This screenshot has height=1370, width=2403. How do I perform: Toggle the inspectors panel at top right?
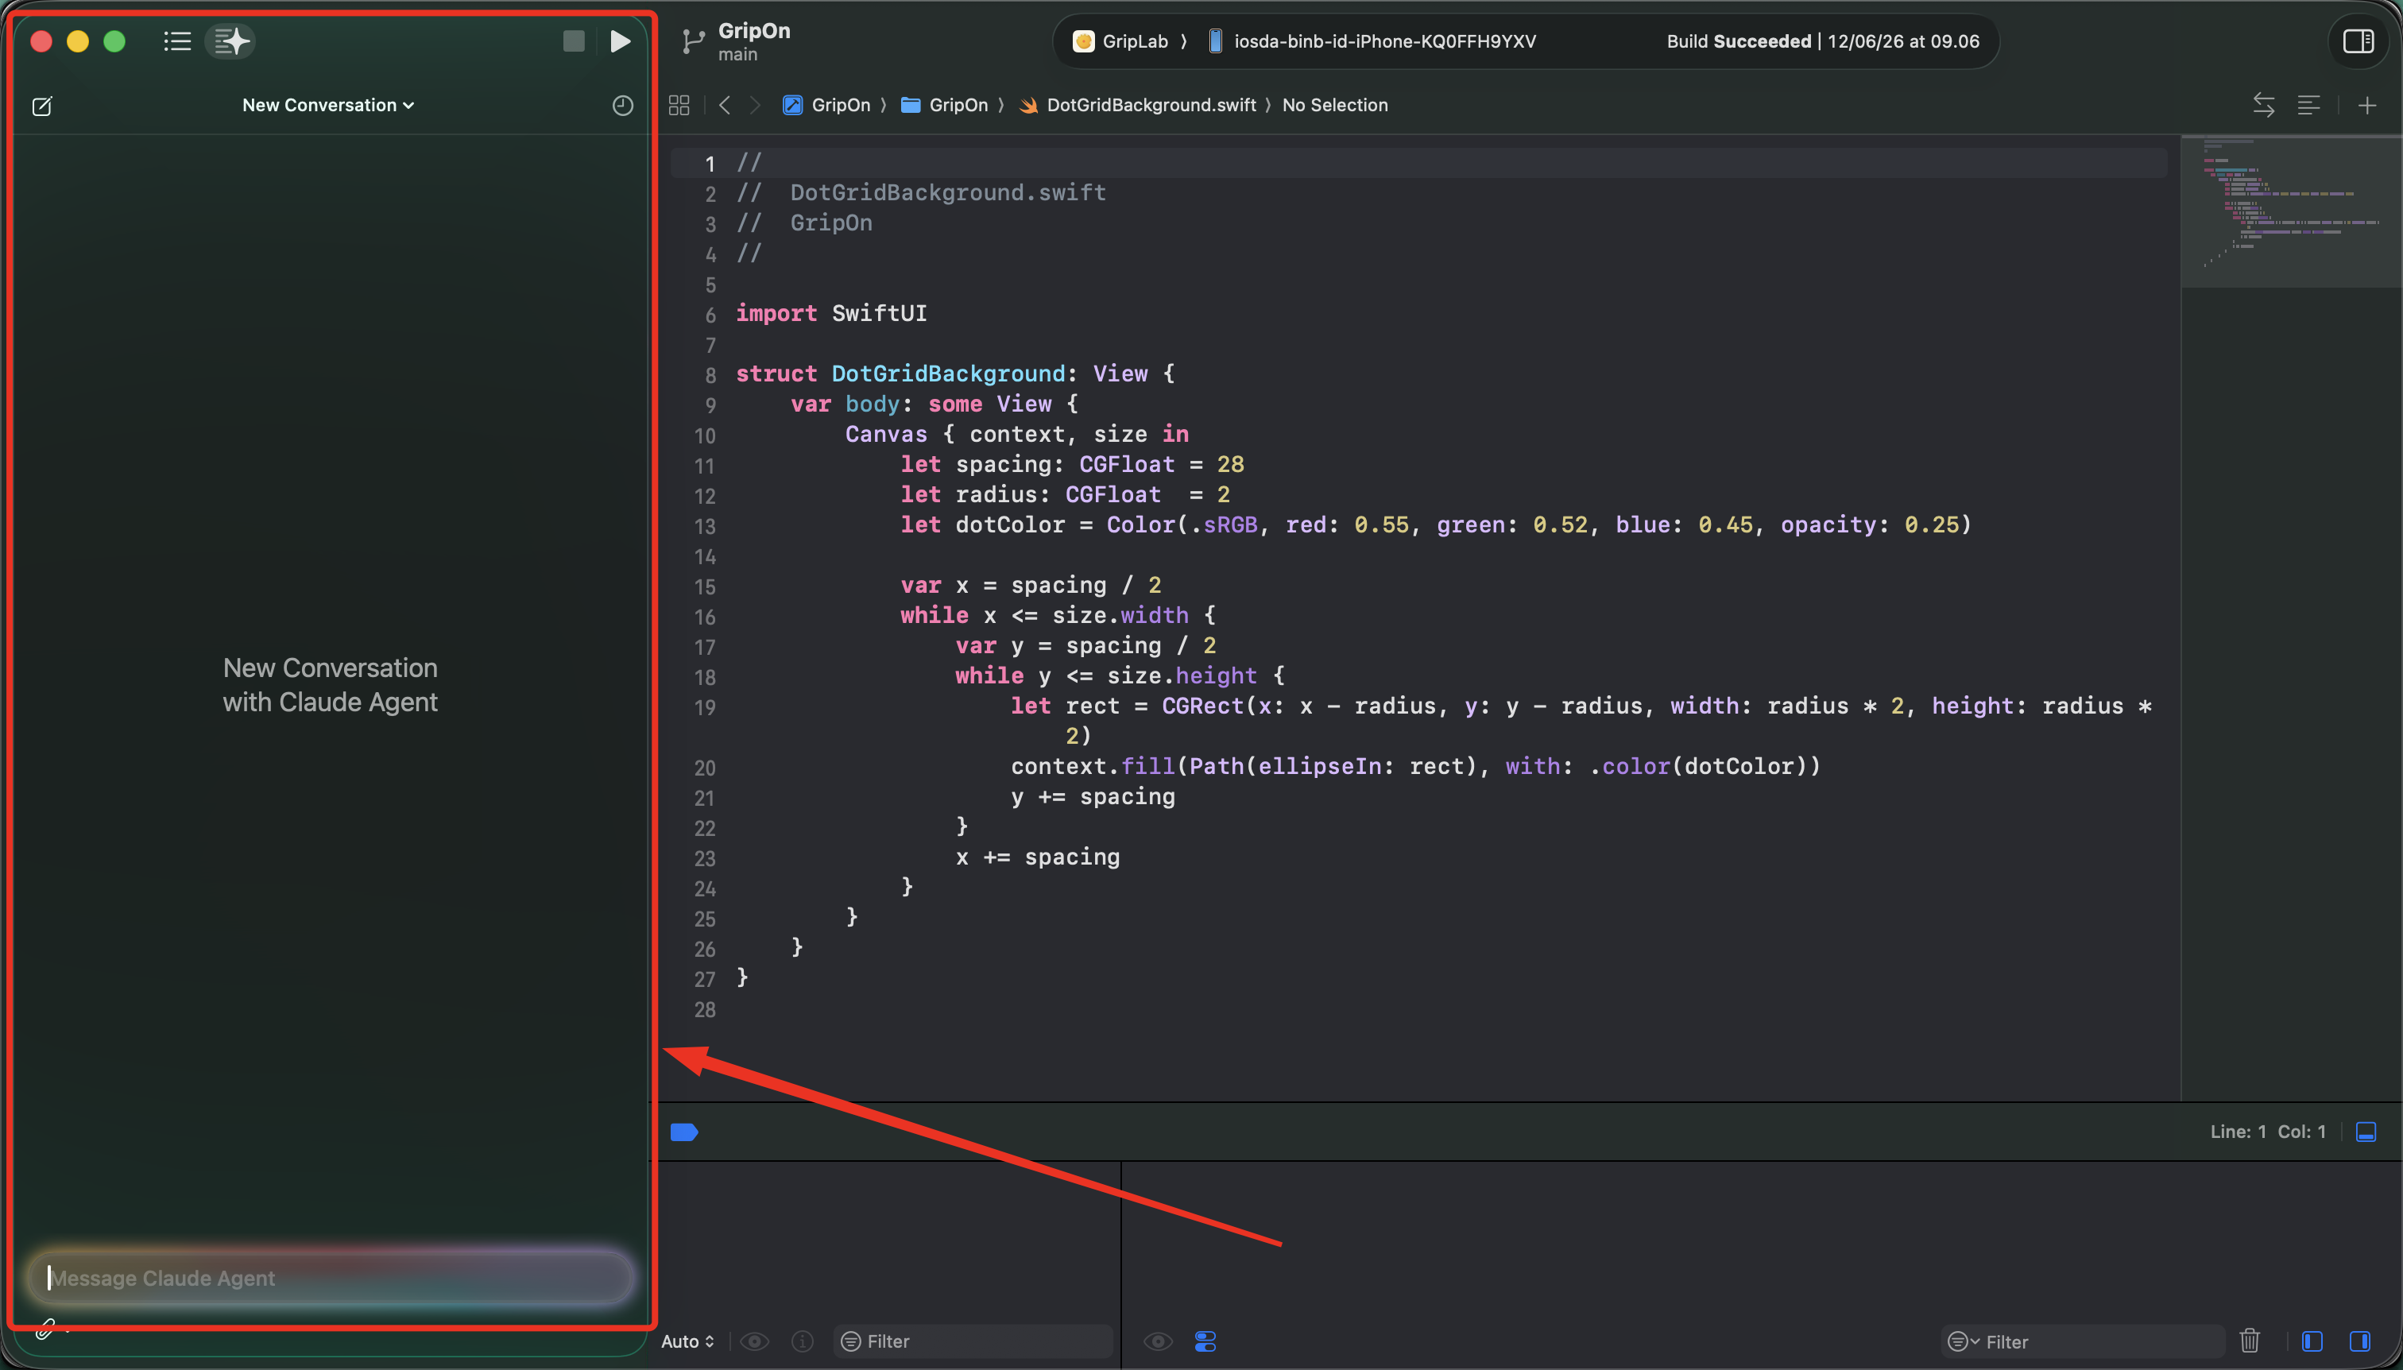click(2358, 41)
